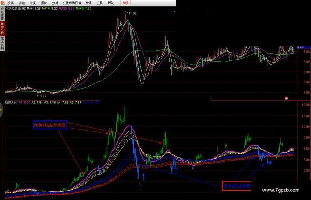Open the 资讯 menu
The height and width of the screenshot is (200, 311).
click(88, 3)
